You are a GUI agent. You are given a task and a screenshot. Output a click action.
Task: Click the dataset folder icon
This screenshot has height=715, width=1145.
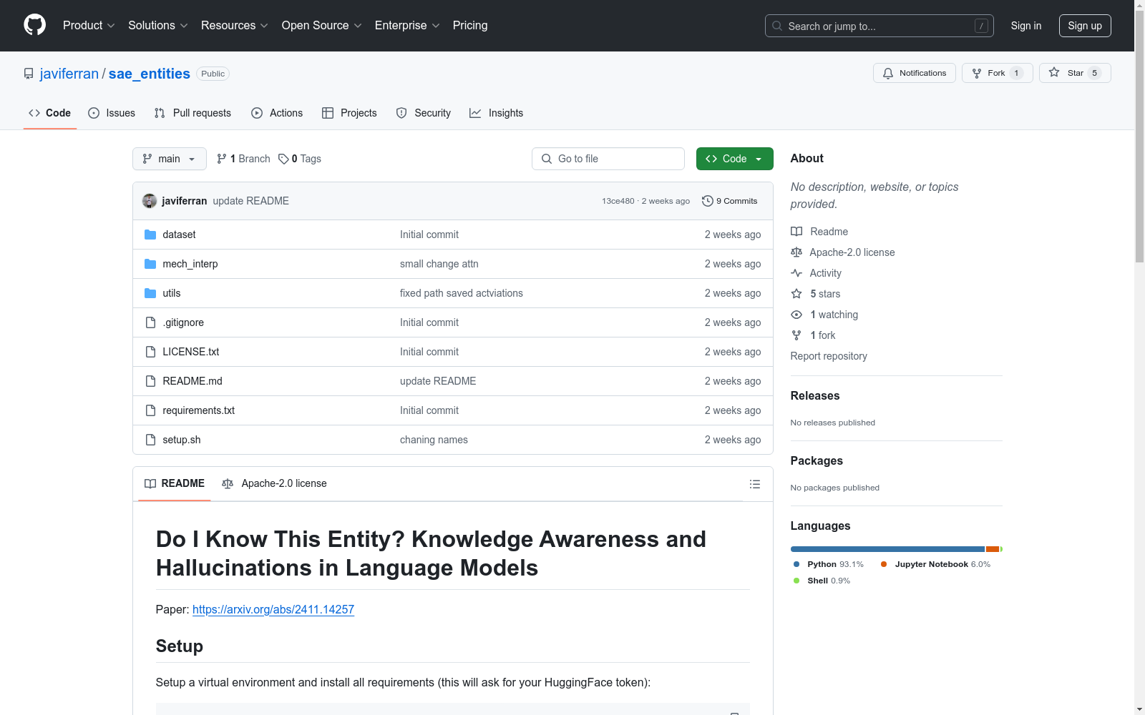click(x=150, y=235)
